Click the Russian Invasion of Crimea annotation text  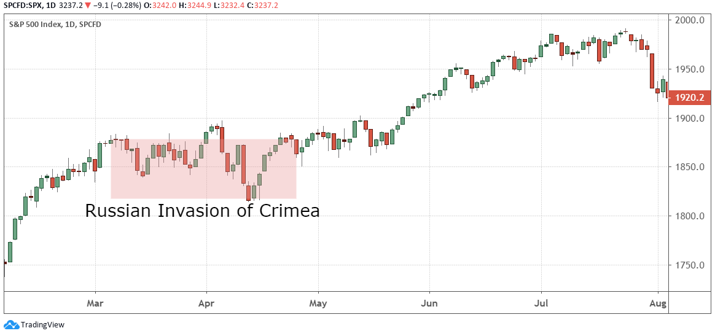(202, 211)
